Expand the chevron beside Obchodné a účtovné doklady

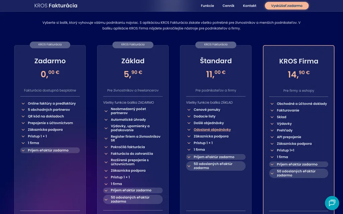point(272,104)
